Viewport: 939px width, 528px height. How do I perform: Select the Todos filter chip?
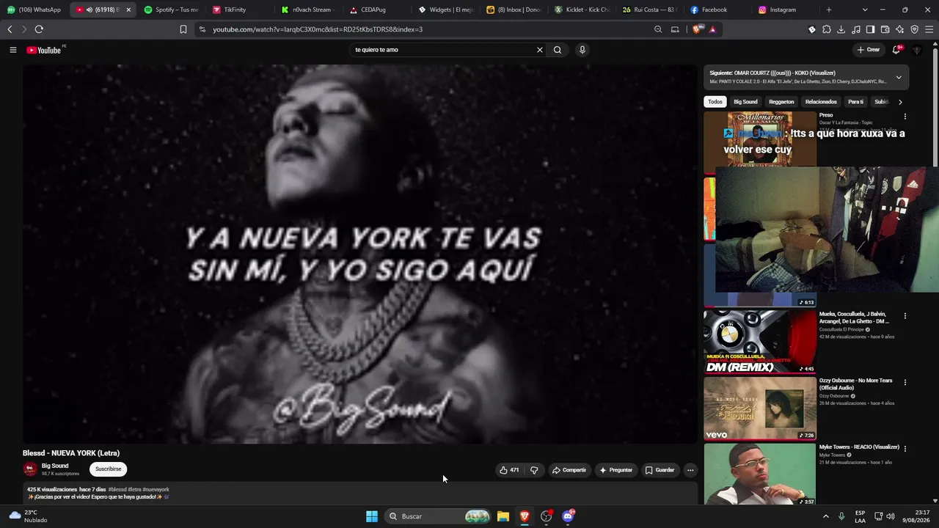[715, 102]
